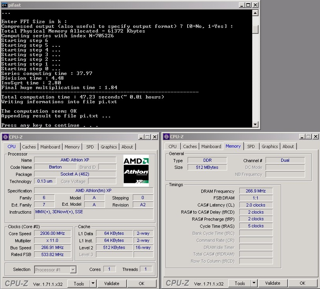Click memory Type value DDR

[x=207, y=160]
